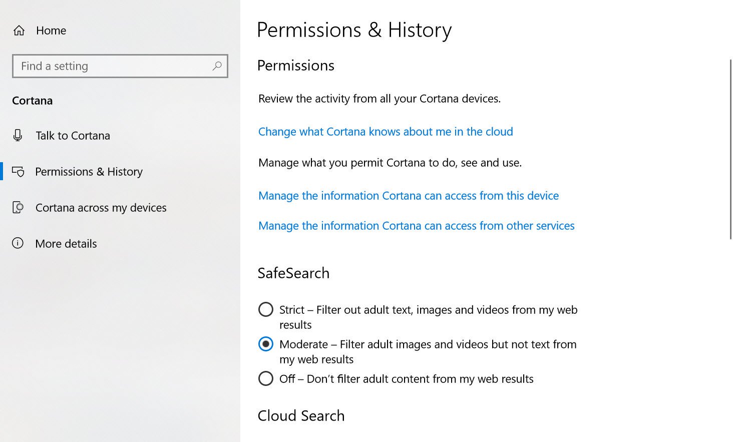Choose the Moderate SafeSearch filter option
The height and width of the screenshot is (442, 733).
coord(265,344)
